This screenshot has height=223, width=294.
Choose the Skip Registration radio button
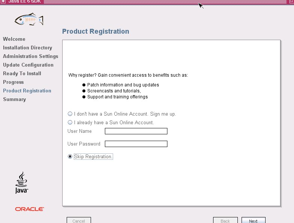(70, 156)
